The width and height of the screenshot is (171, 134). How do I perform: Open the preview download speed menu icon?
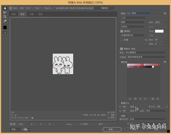pyautogui.click(x=32, y=118)
